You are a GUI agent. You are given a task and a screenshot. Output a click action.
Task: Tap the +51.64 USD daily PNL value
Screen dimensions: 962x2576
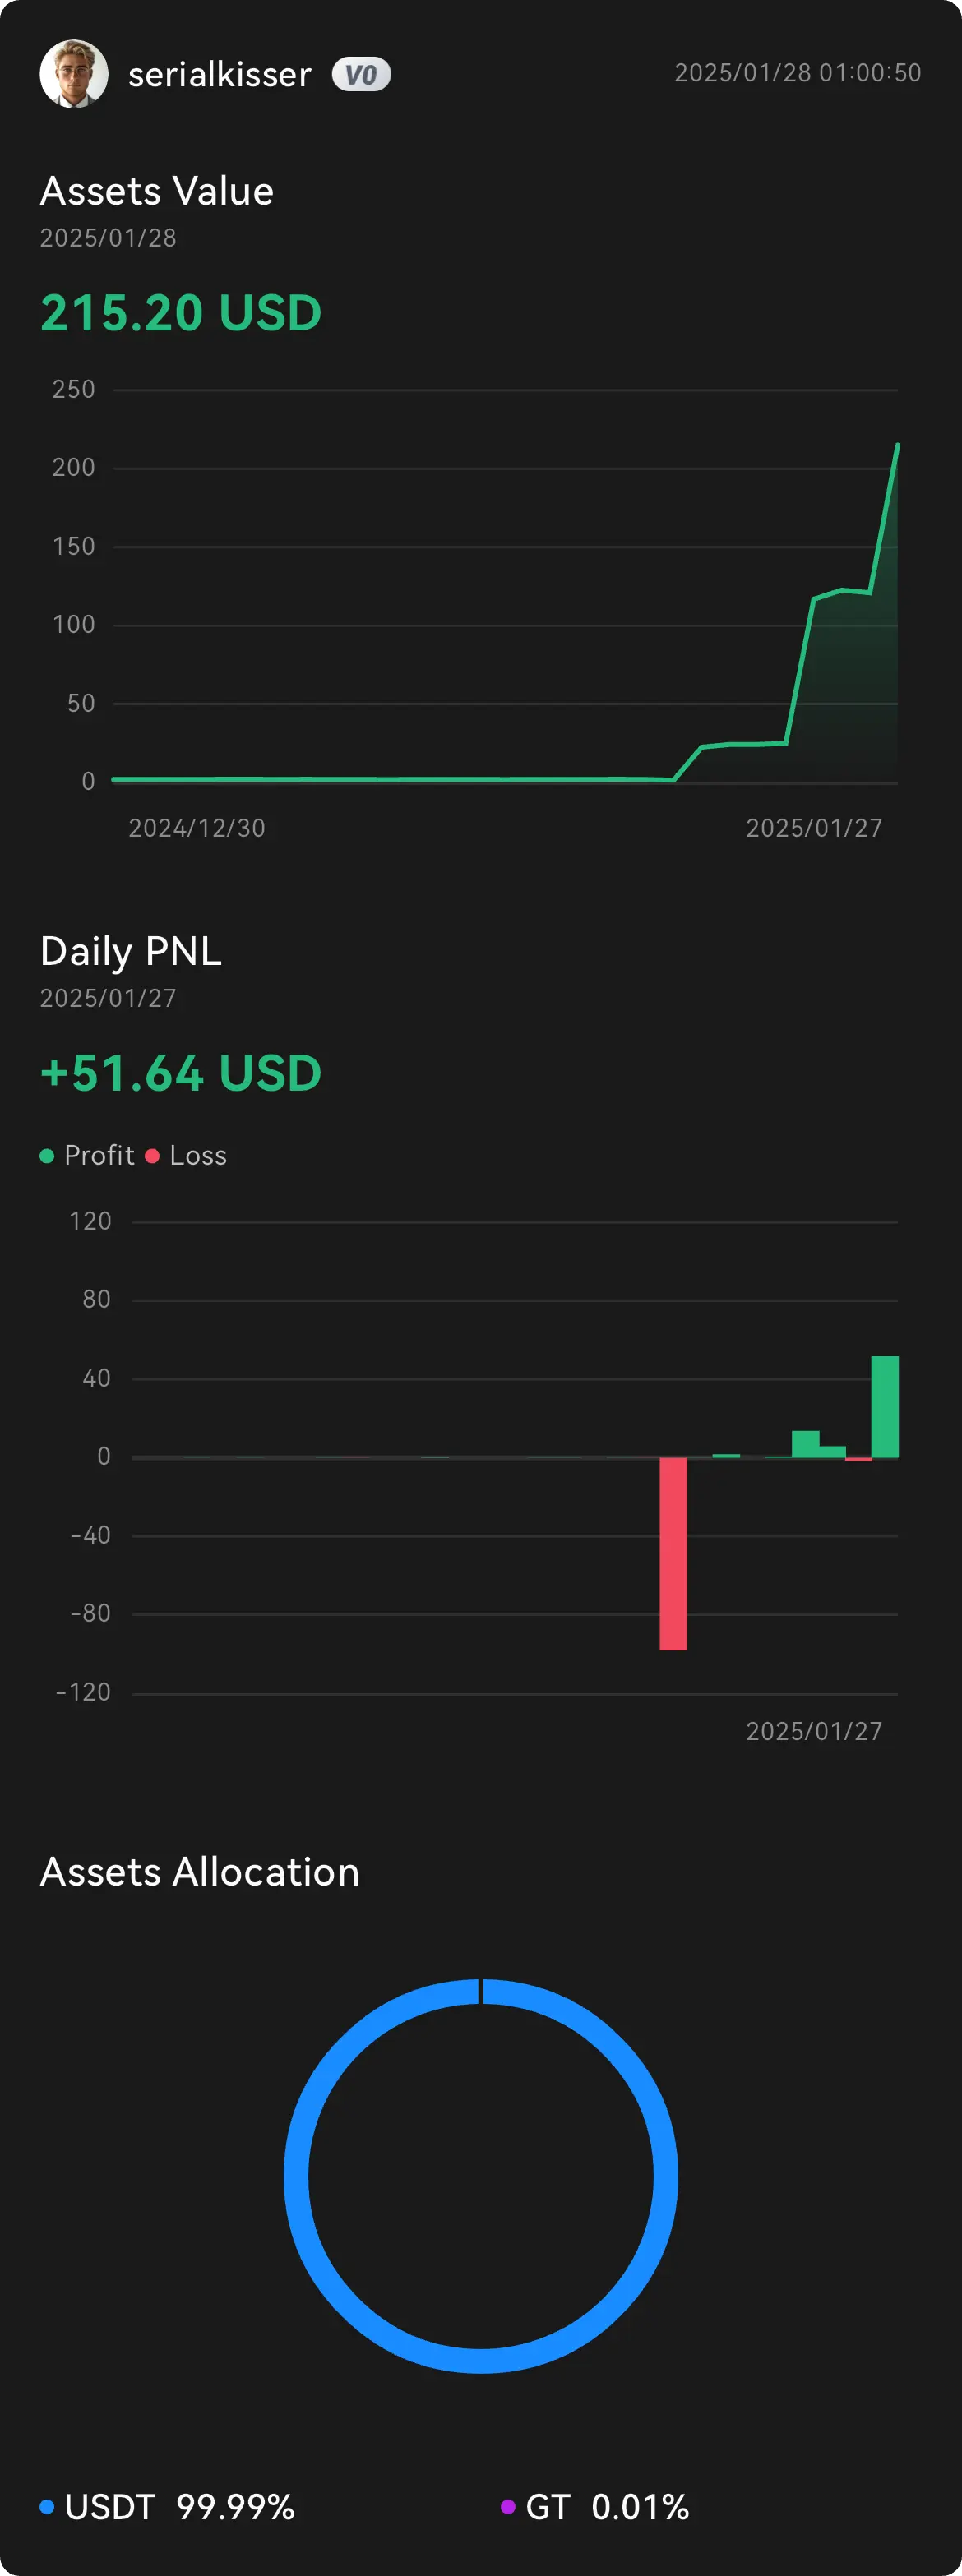coord(181,1073)
